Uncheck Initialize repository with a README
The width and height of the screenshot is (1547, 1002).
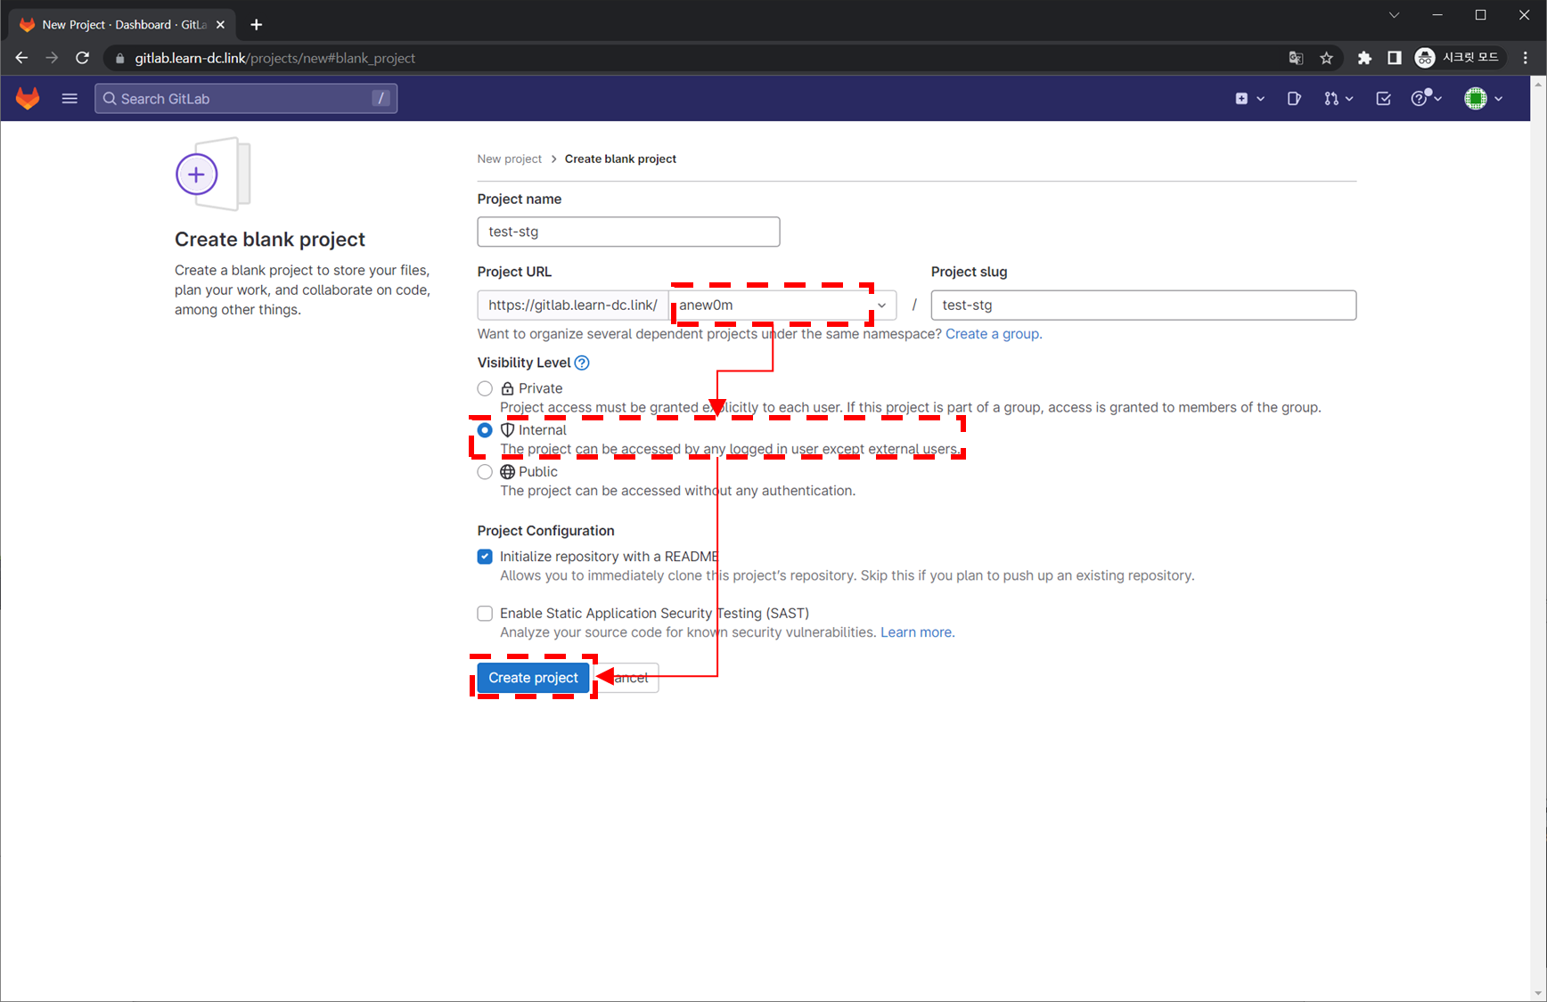(x=485, y=557)
